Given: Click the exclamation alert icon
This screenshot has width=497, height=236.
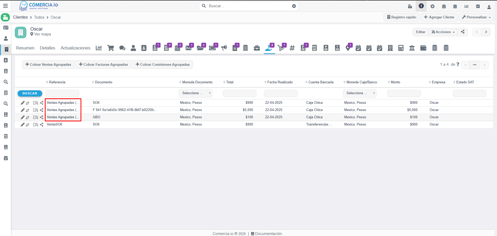Looking at the screenshot, I should pos(421,6).
